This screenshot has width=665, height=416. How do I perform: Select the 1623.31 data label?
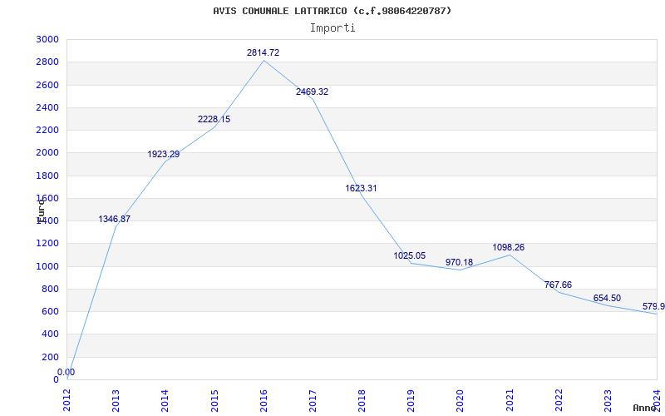361,189
